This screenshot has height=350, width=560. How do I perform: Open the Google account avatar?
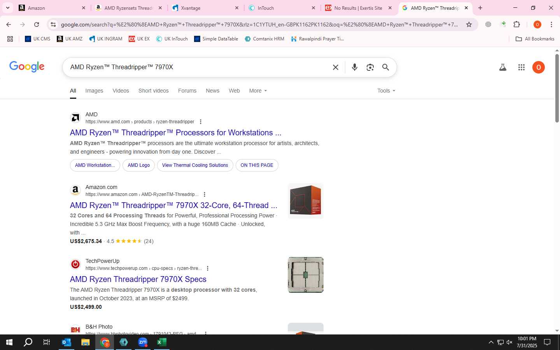point(539,67)
